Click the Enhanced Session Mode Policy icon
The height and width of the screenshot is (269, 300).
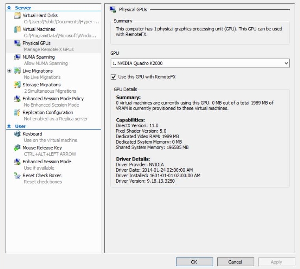[17, 99]
